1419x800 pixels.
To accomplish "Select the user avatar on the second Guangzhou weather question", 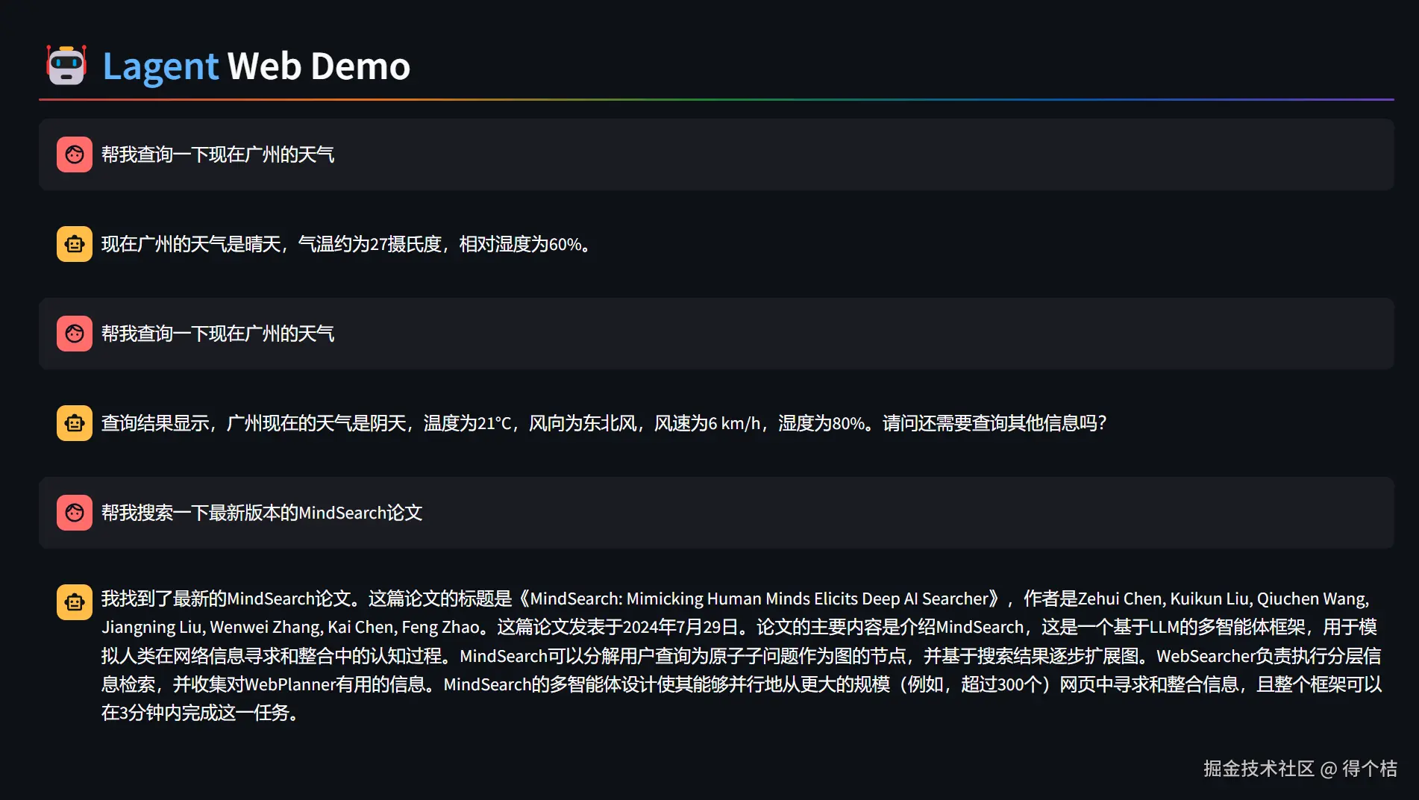I will tap(75, 334).
